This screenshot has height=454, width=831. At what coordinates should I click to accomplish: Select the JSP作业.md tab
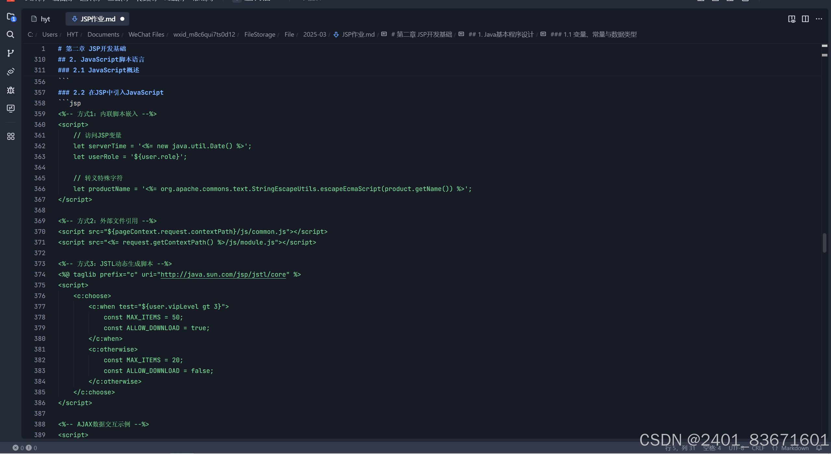[x=97, y=19]
